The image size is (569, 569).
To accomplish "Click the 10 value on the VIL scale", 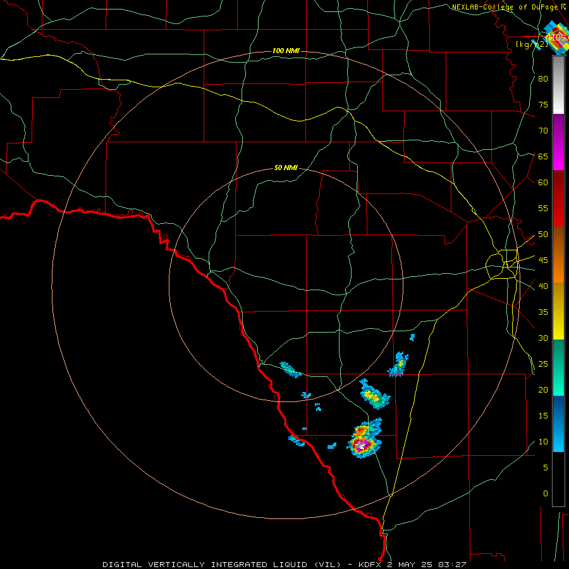I will (x=543, y=442).
